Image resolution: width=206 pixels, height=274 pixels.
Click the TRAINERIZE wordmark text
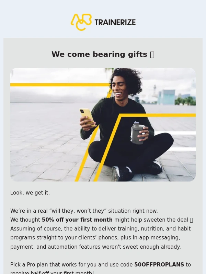(x=115, y=22)
